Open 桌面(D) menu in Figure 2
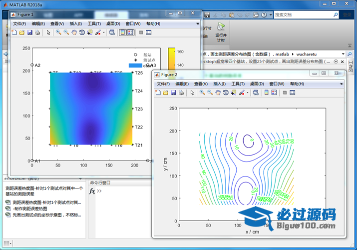This screenshot has height=250, width=357. (257, 84)
